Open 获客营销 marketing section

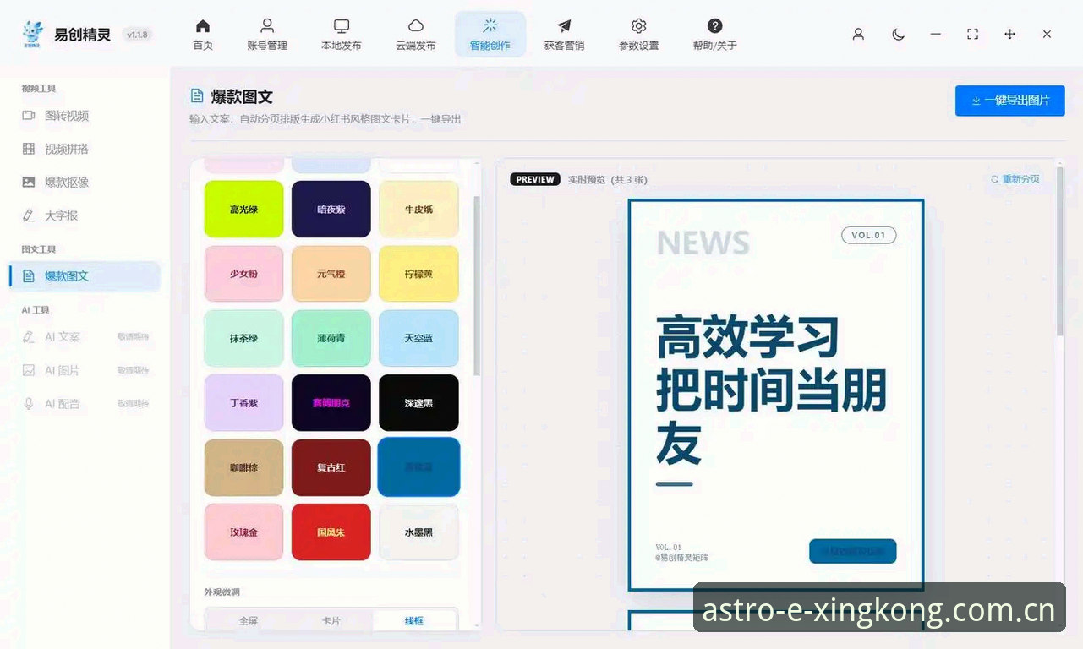564,35
